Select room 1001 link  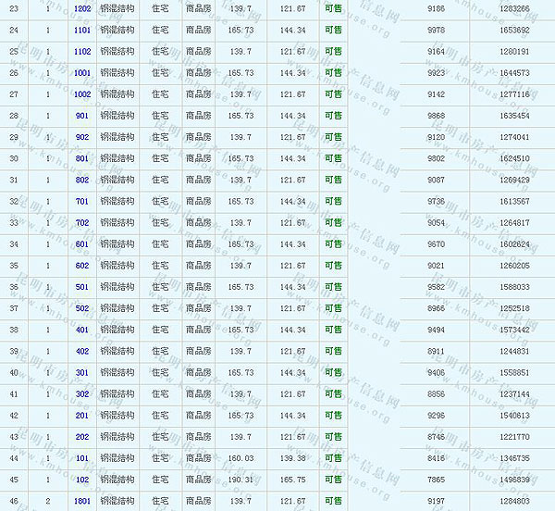(82, 72)
